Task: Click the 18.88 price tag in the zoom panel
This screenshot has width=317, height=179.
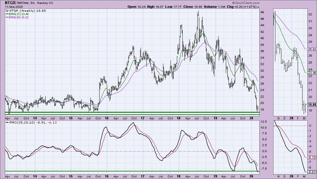Action: [312, 105]
